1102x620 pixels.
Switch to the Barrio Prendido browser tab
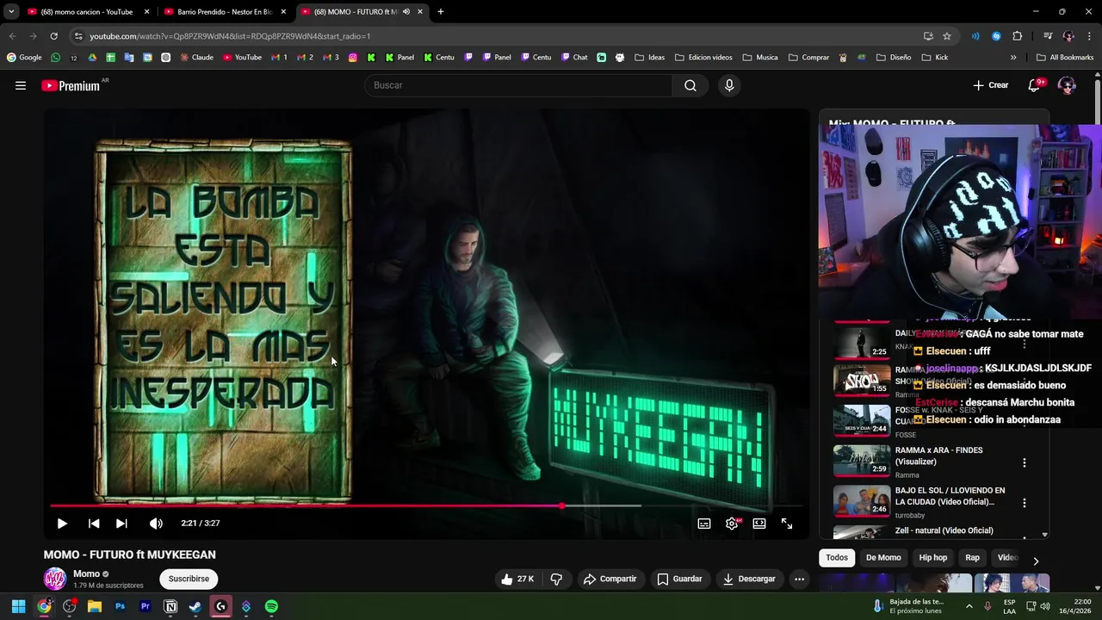pos(224,12)
